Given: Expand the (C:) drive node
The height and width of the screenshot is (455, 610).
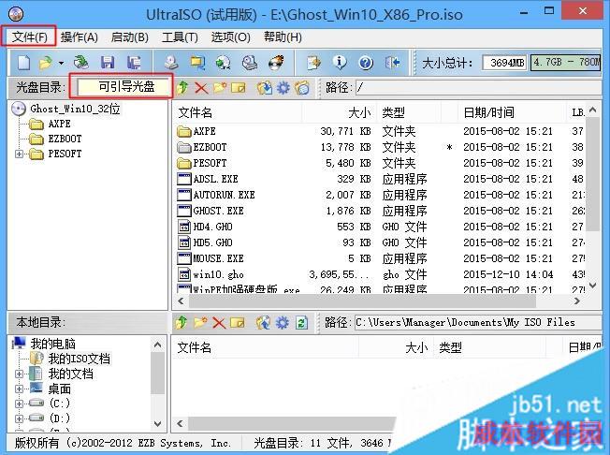Looking at the screenshot, I should pyautogui.click(x=19, y=404).
